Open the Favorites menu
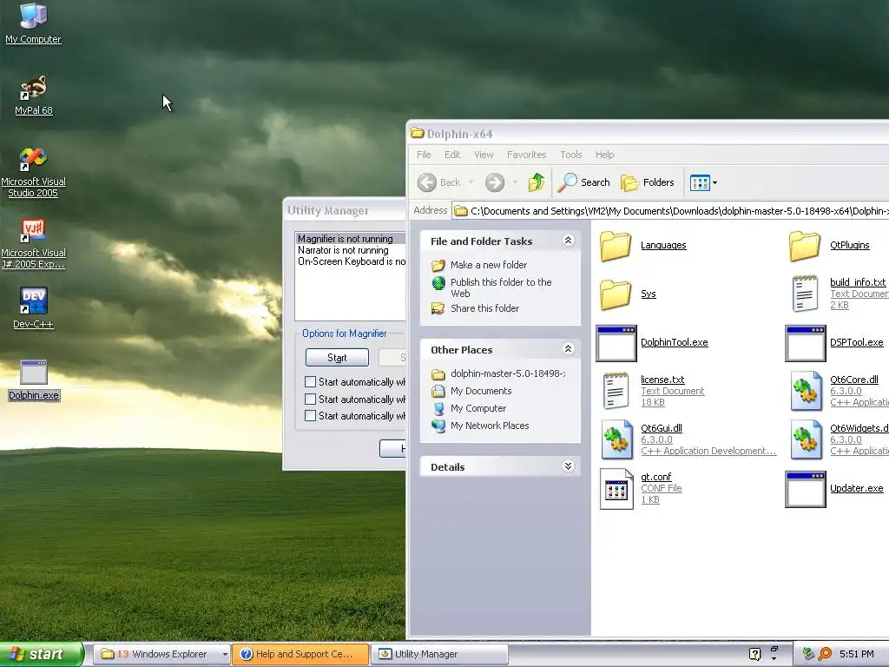Screen dimensions: 889x667 point(527,155)
